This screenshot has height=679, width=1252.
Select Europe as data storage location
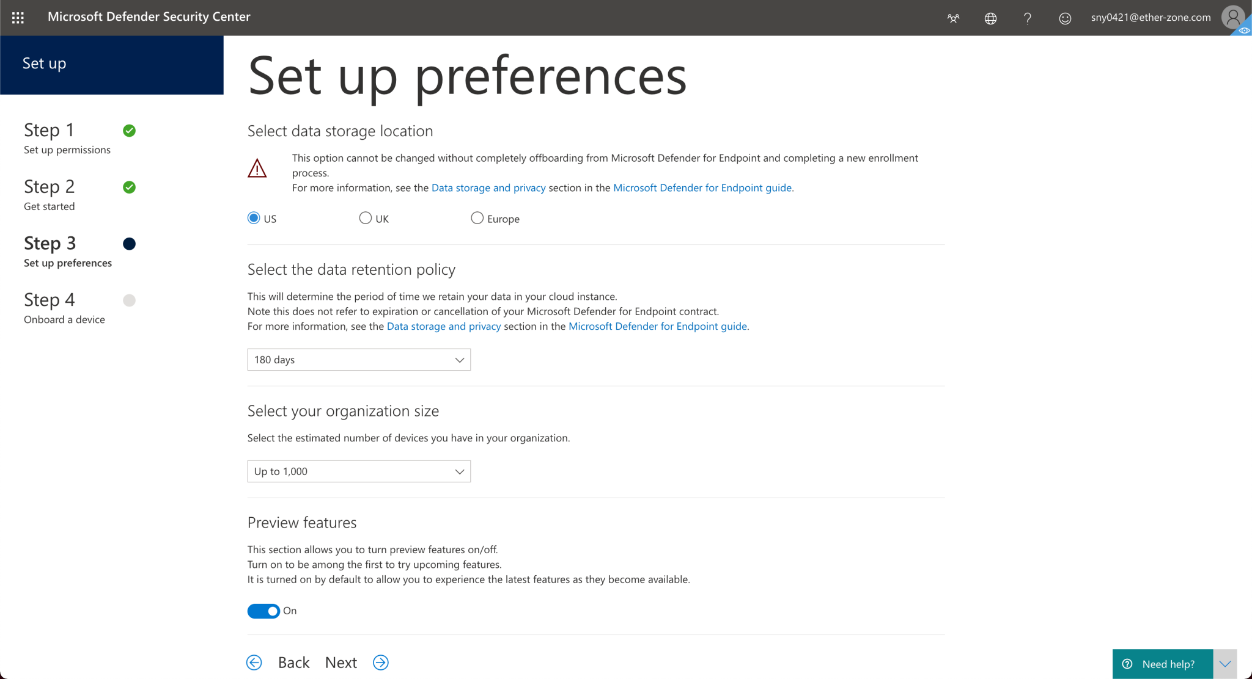[x=477, y=217]
